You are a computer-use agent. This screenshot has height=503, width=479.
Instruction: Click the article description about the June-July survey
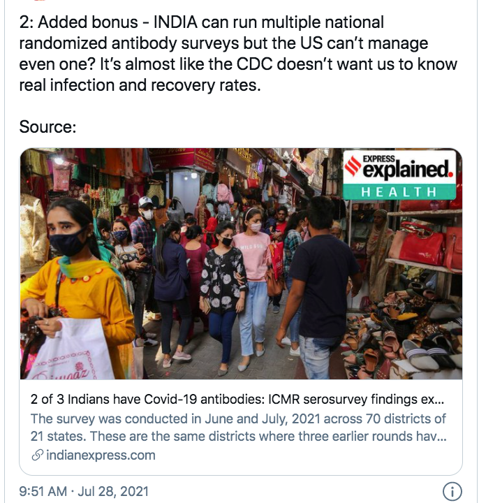click(x=237, y=428)
